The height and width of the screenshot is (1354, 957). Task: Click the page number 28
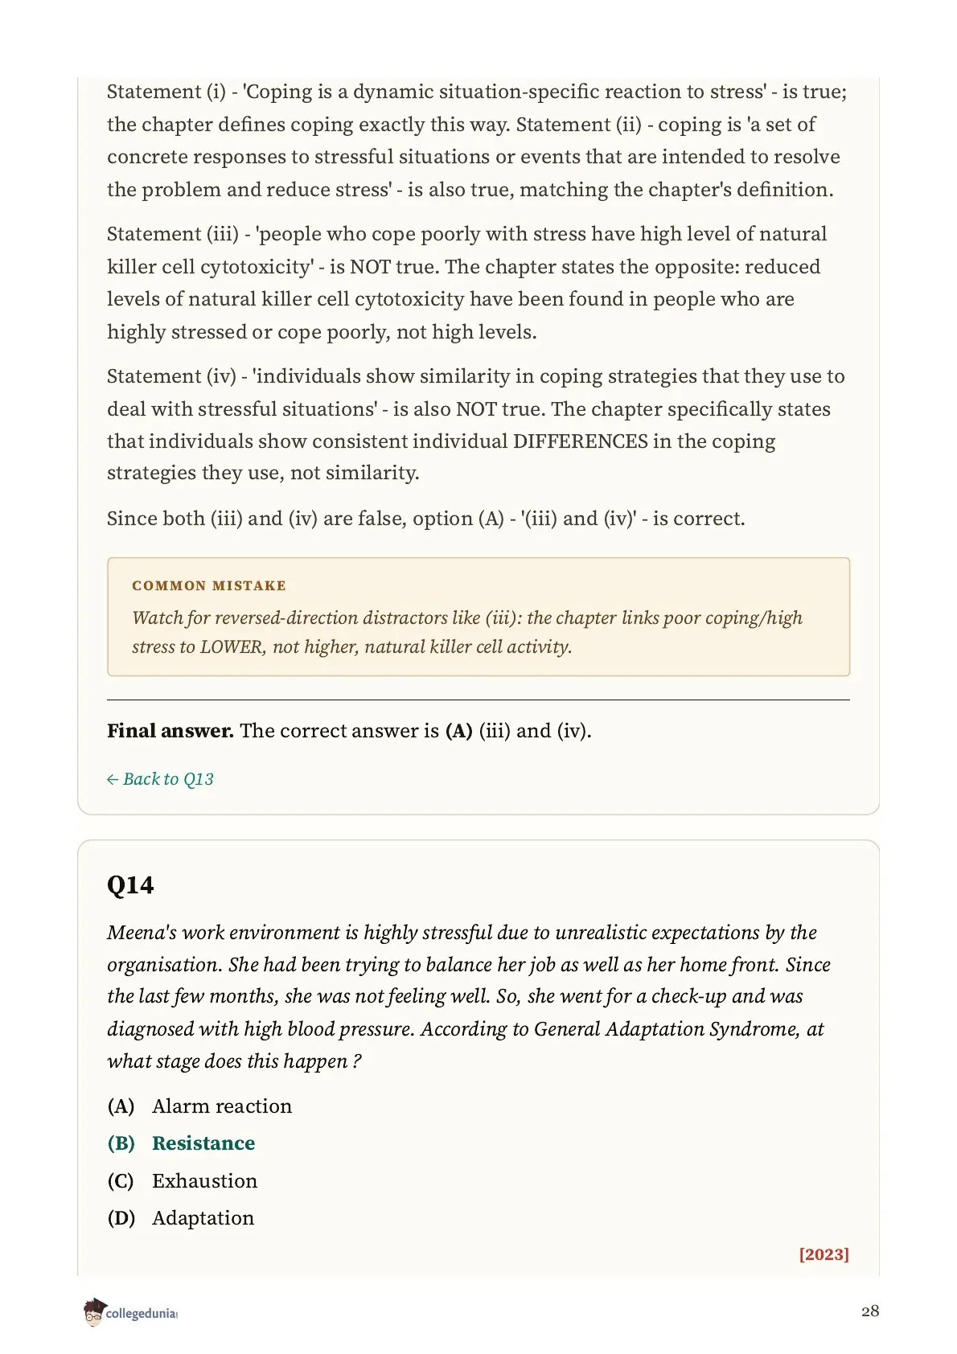(x=870, y=1311)
